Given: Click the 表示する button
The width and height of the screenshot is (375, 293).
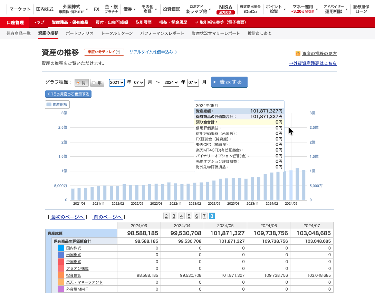Looking at the screenshot, I should (x=229, y=82).
